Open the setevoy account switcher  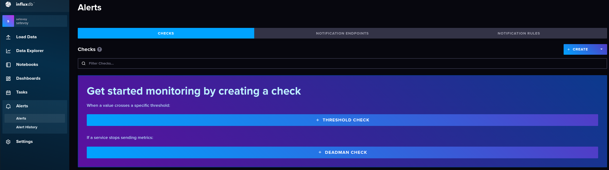40,21
